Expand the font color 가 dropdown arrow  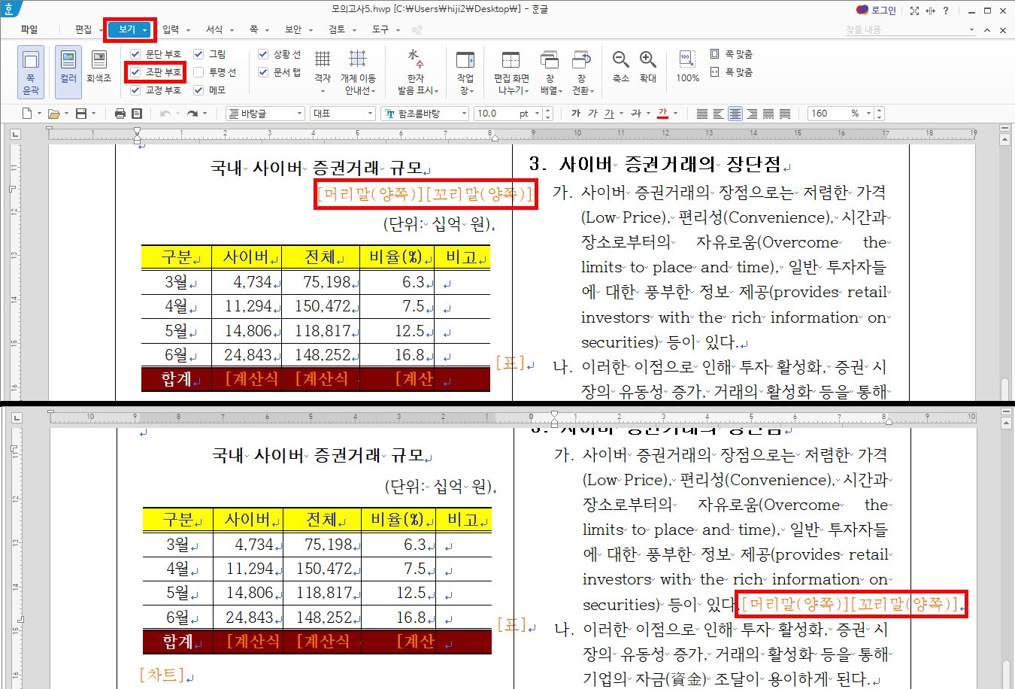pyautogui.click(x=675, y=114)
